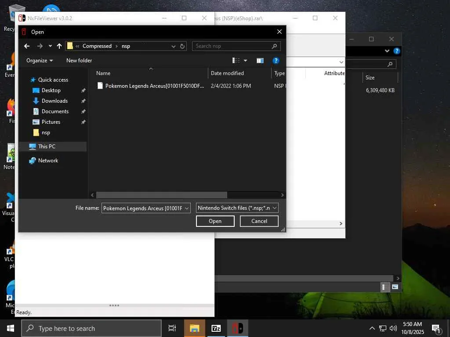Expand 7-Zip address bar dropdown
450x337 pixels.
coord(341,62)
